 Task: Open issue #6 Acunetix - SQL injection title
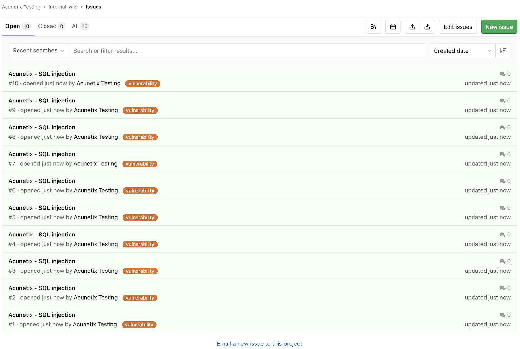tap(42, 181)
